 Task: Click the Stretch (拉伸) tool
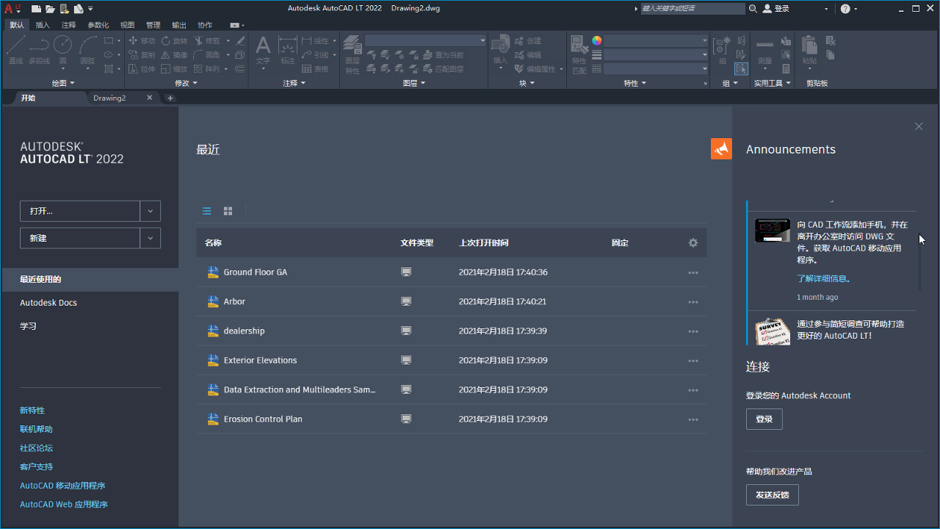point(142,69)
